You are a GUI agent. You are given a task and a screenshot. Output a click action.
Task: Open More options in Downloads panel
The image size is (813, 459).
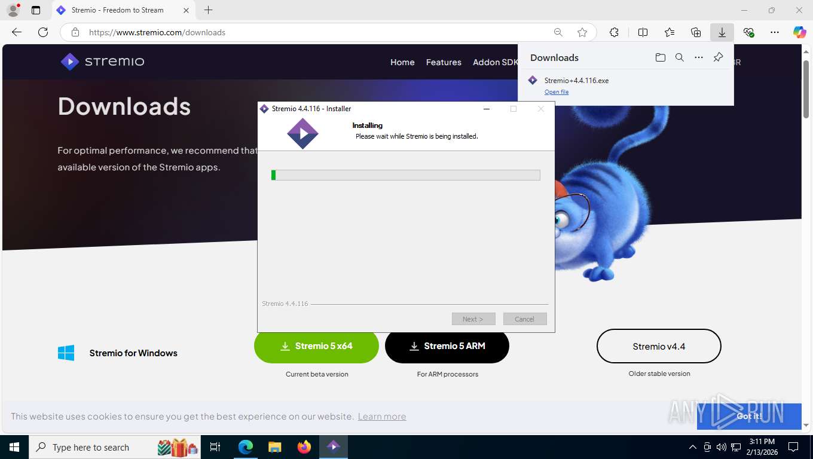pyautogui.click(x=699, y=57)
